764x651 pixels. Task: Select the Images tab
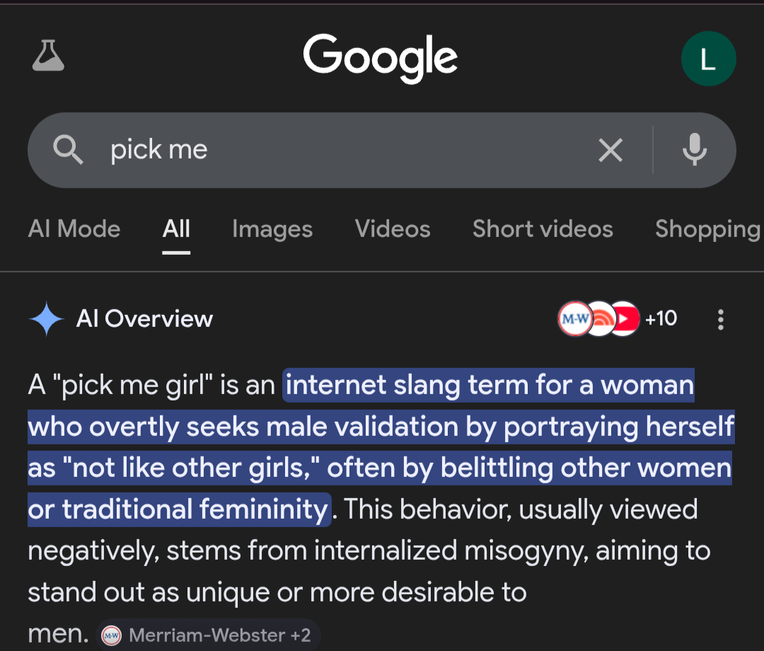pyautogui.click(x=272, y=229)
